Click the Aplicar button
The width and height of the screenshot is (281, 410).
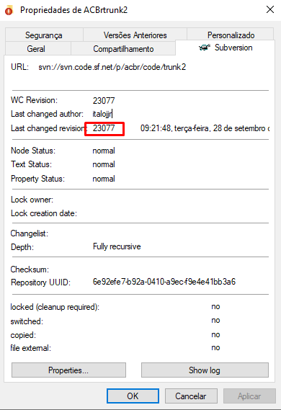(x=249, y=396)
